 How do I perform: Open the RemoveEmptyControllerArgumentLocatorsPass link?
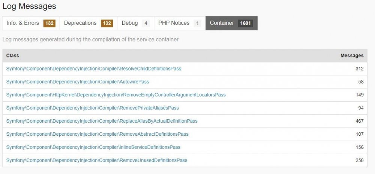116,95
